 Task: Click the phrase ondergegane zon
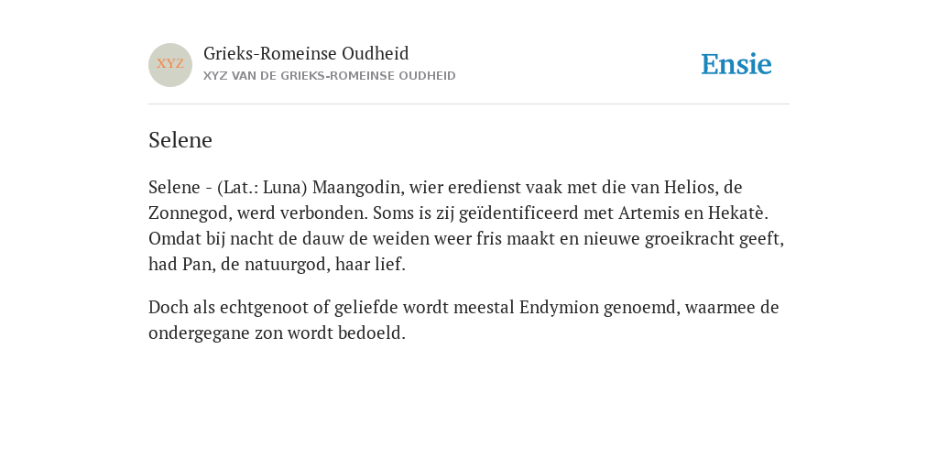coord(215,333)
